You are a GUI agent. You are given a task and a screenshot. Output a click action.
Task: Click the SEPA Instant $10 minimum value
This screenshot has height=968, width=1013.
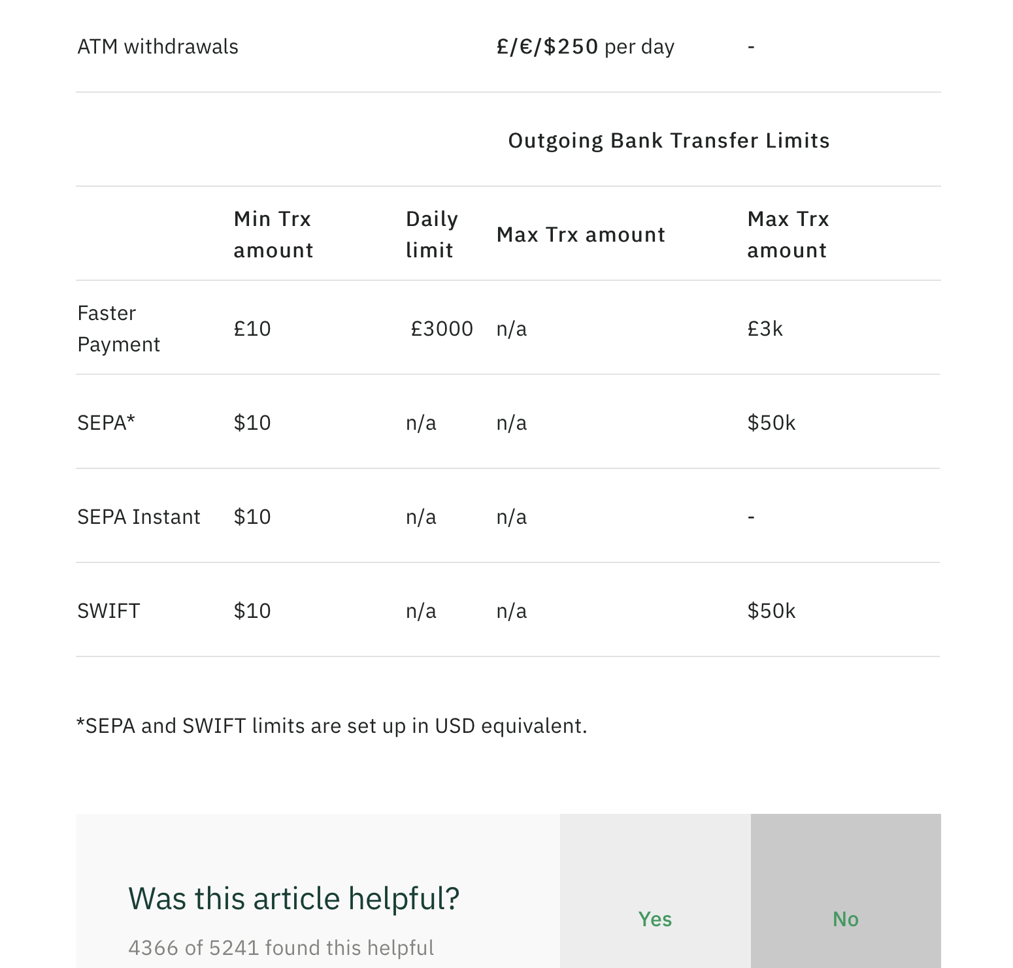(252, 517)
